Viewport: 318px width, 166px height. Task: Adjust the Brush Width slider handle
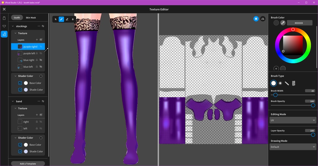[275, 95]
